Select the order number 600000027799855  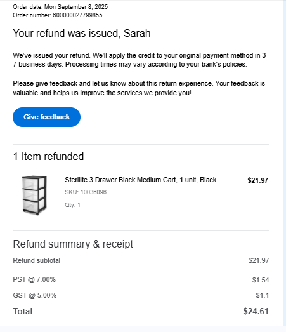(77, 15)
